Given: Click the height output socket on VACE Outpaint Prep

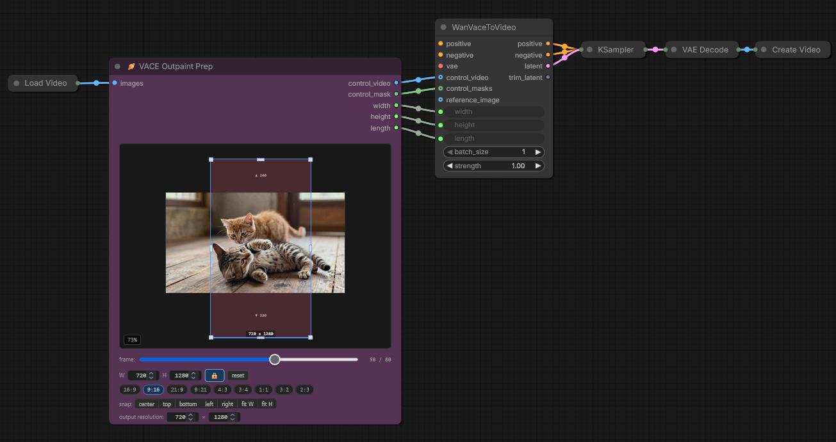Looking at the screenshot, I should point(397,116).
